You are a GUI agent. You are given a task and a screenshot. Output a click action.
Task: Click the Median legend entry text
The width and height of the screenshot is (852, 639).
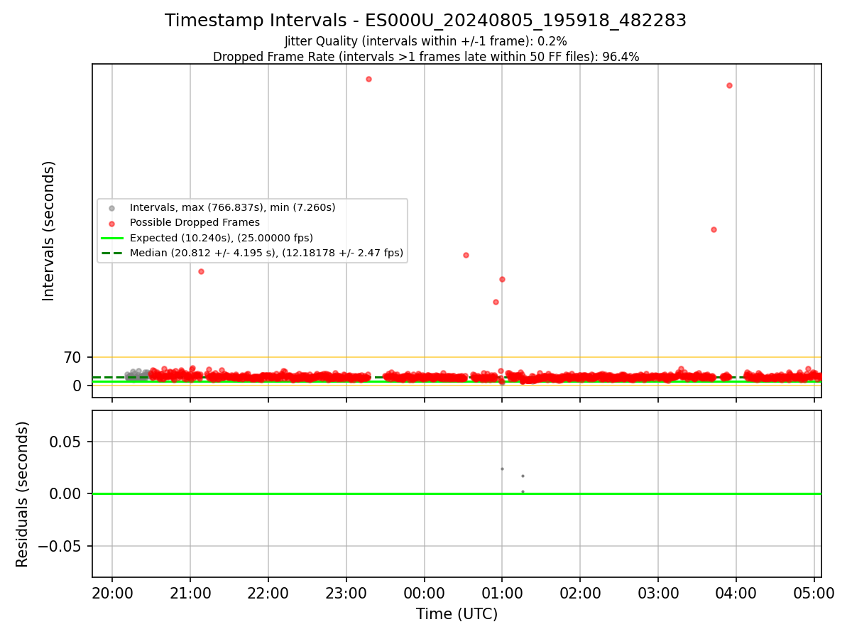pos(266,253)
